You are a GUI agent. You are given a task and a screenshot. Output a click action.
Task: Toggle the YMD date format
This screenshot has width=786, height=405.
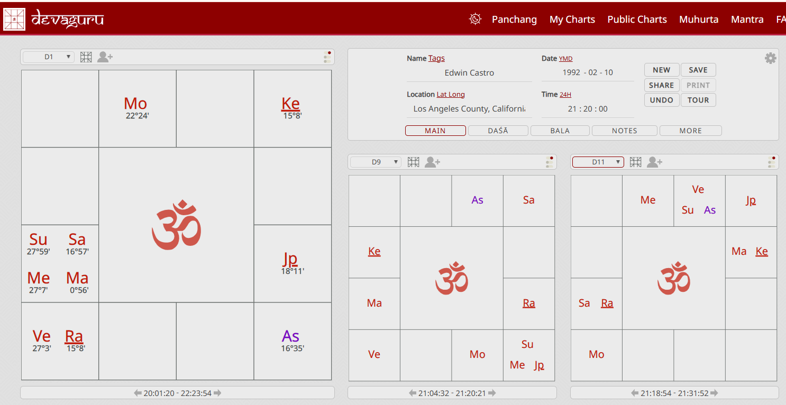pyautogui.click(x=565, y=59)
